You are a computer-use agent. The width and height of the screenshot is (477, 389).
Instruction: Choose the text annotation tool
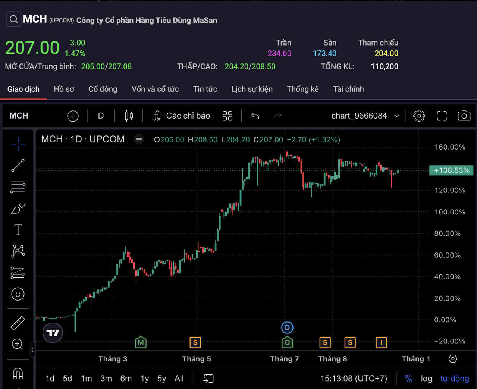[18, 229]
